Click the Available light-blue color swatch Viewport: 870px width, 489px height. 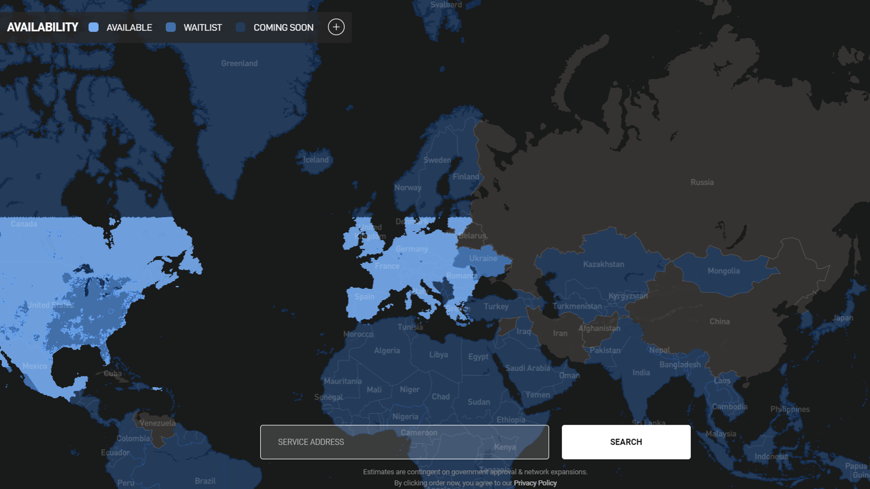pos(94,27)
